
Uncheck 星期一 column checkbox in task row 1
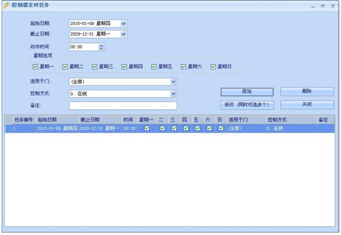click(x=147, y=128)
